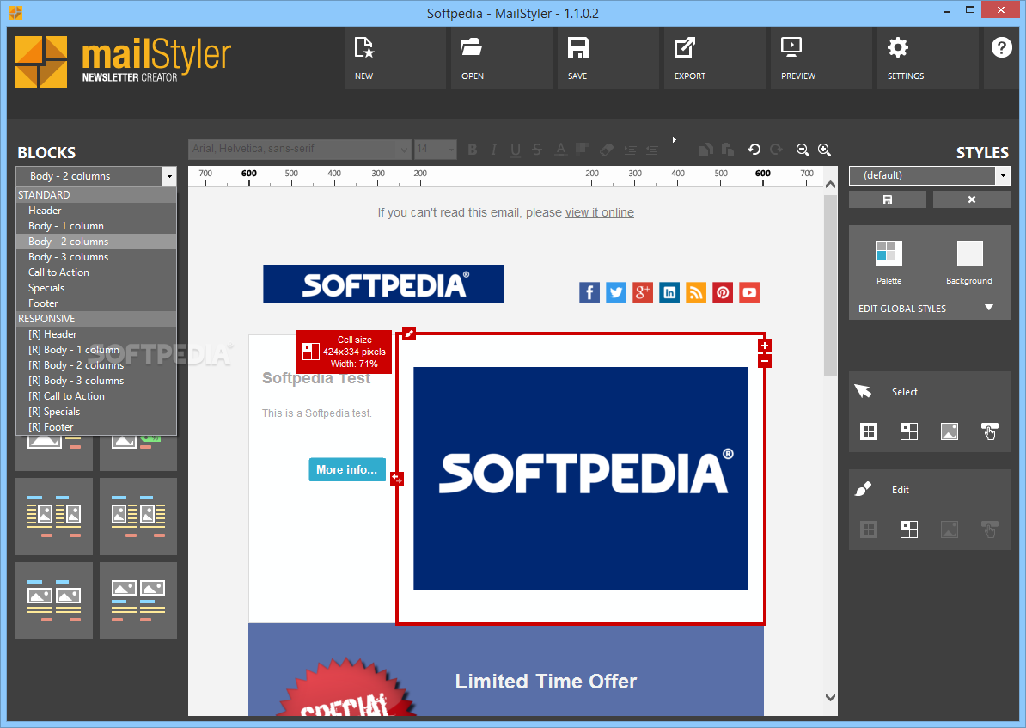Screen dimensions: 1026x728
Task: Open a file with the OPEN icon
Action: coord(471,48)
